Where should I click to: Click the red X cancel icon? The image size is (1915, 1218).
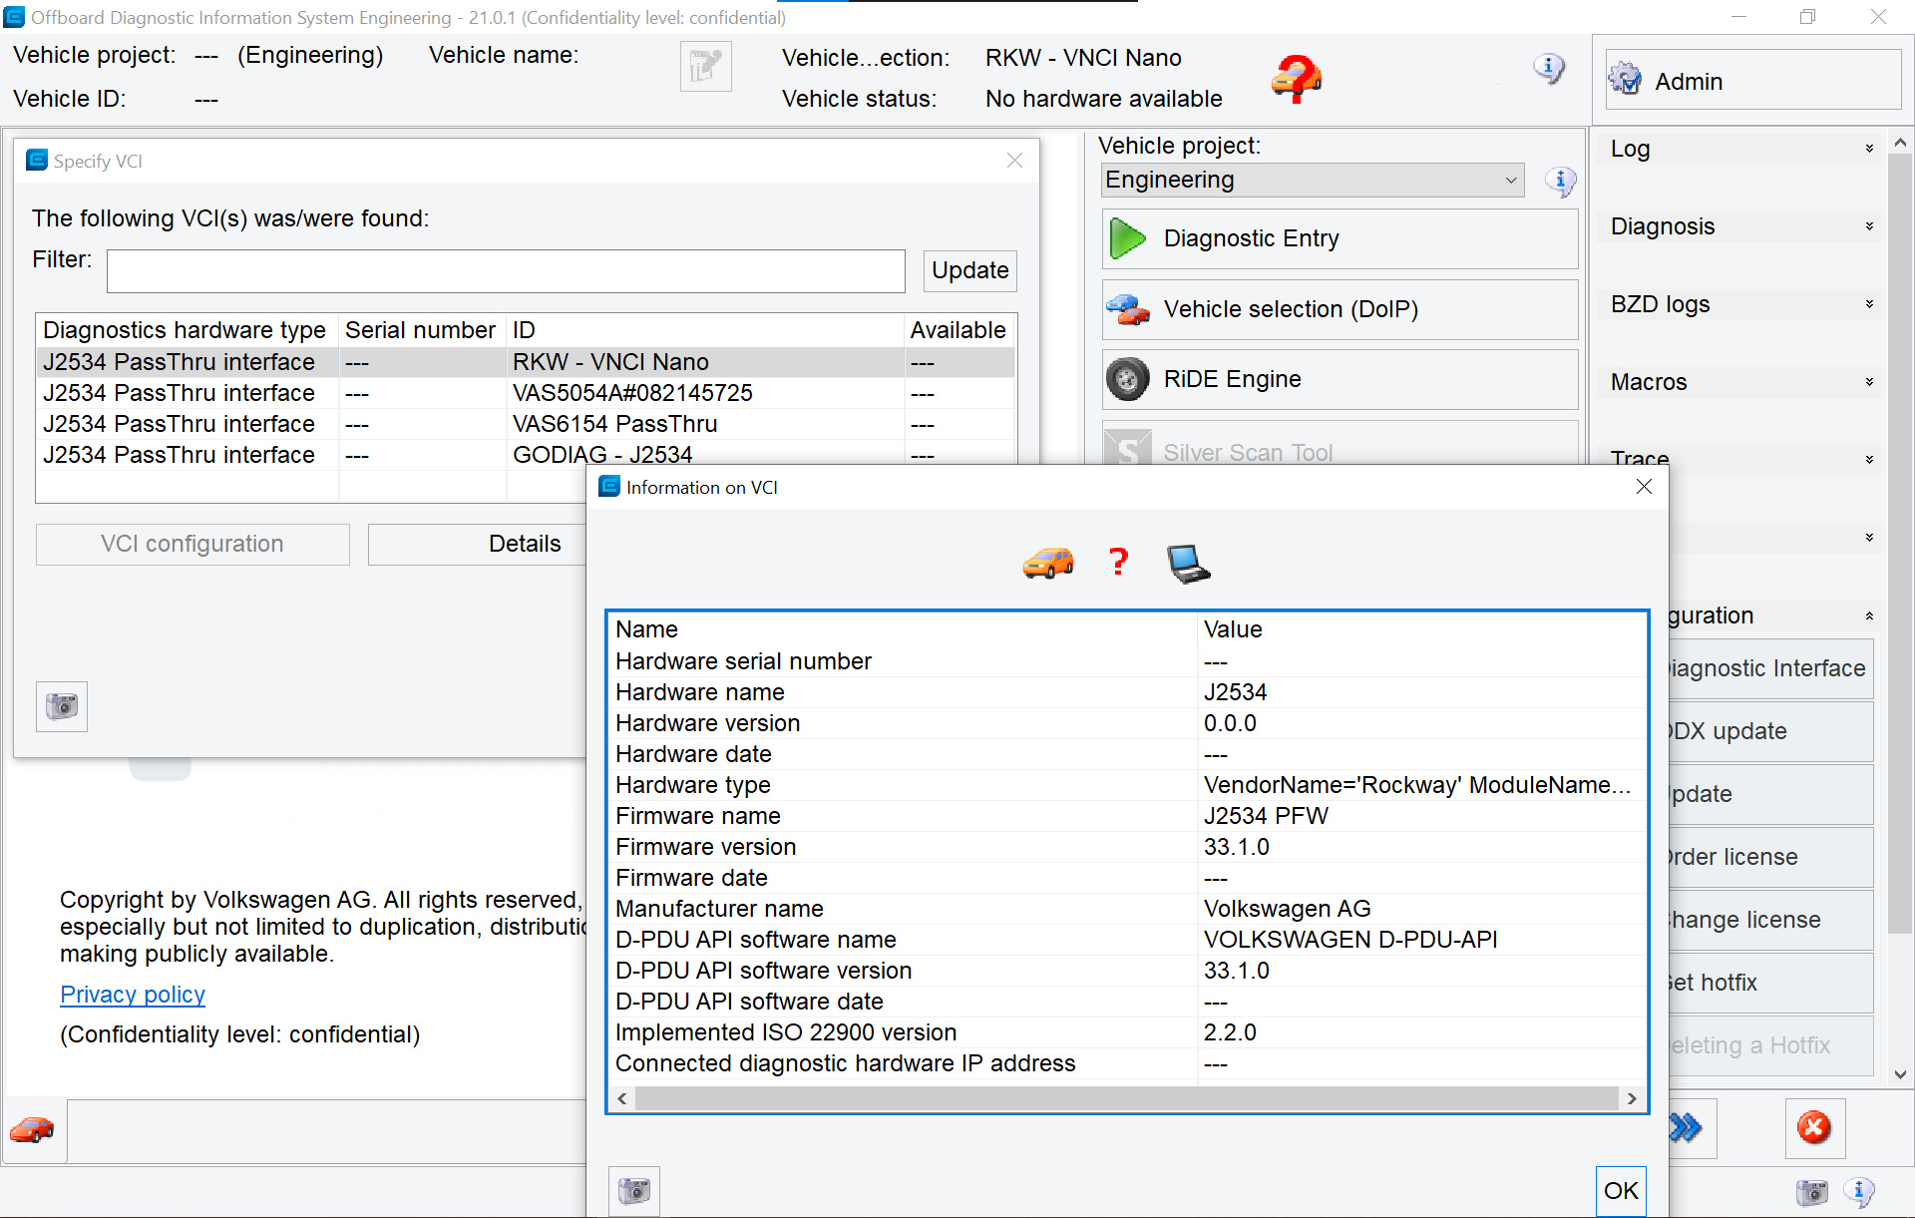tap(1814, 1128)
